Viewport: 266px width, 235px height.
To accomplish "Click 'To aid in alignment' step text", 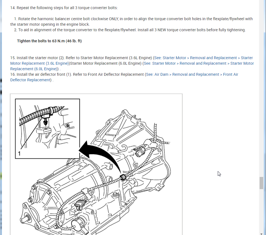I will 130,30.
